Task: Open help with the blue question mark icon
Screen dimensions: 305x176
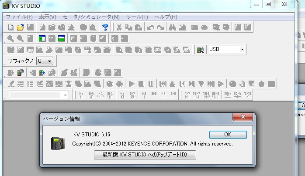Action: click(105, 27)
